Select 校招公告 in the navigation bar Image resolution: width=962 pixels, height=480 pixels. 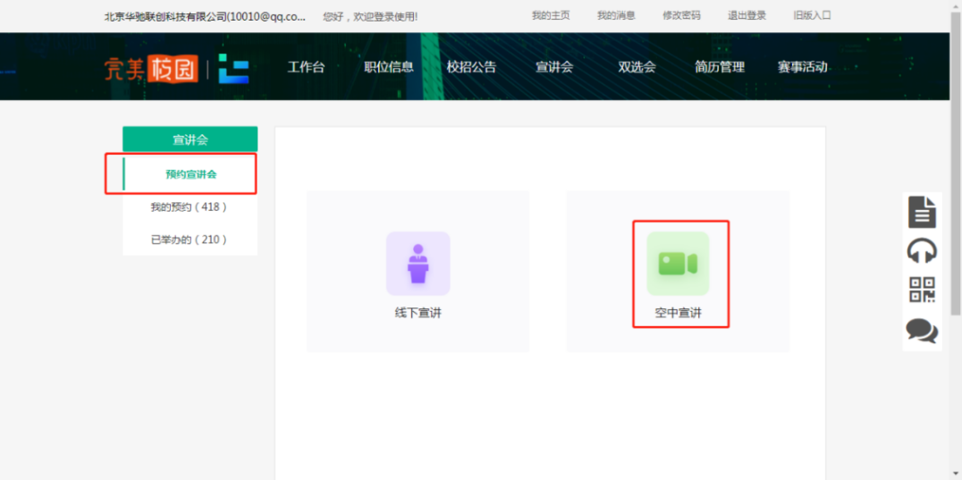(471, 67)
